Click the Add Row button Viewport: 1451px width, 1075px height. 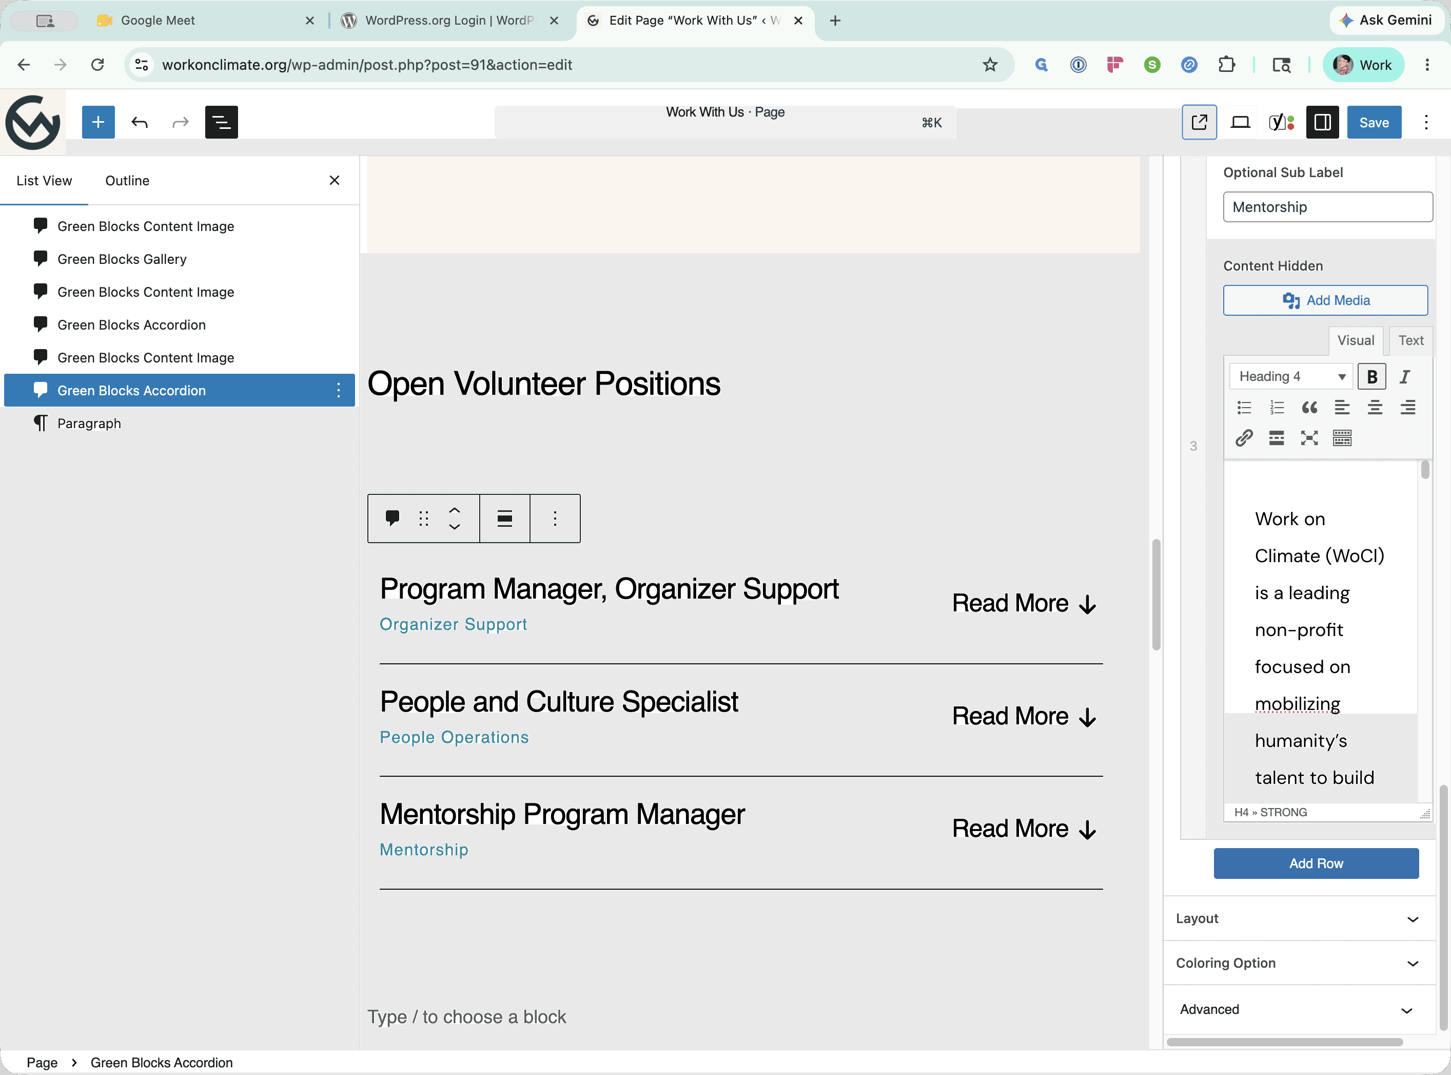tap(1316, 863)
